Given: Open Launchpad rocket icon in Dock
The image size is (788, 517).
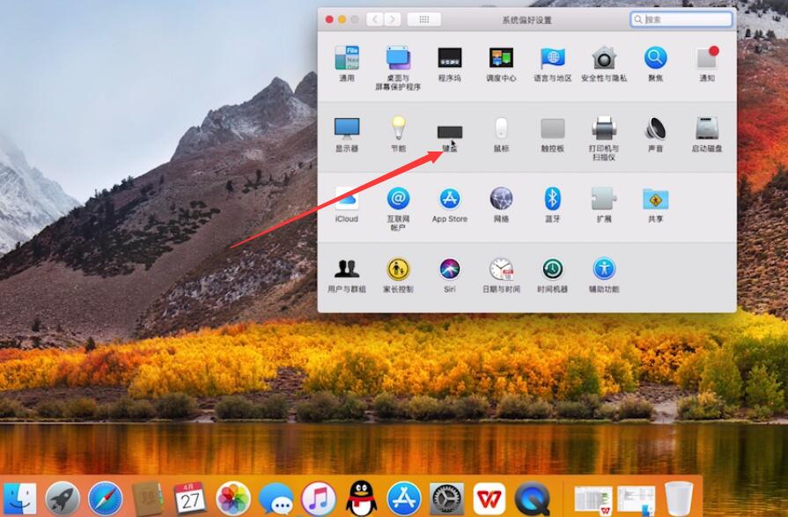Looking at the screenshot, I should tap(63, 499).
